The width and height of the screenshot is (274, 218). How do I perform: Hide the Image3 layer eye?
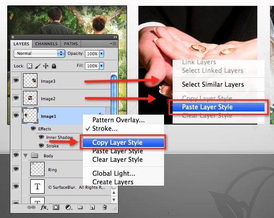tap(16, 80)
